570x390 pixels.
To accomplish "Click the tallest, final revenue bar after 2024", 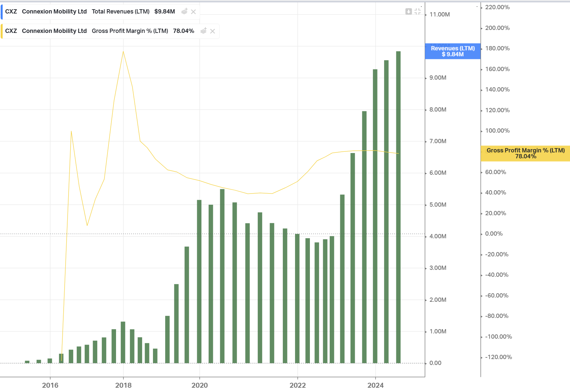I will coord(398,207).
